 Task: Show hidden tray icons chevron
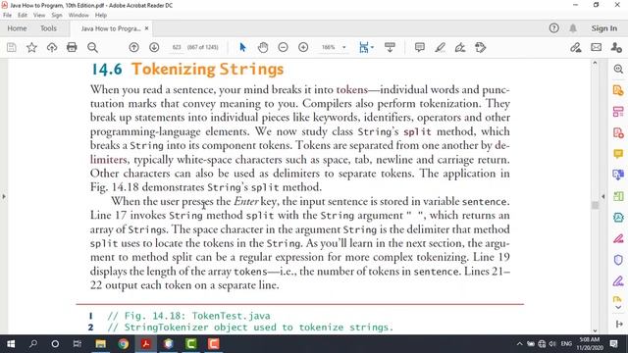pos(519,344)
